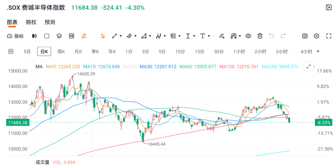
Task: Take chart snapshot with camera icon
Action: [x=305, y=36]
